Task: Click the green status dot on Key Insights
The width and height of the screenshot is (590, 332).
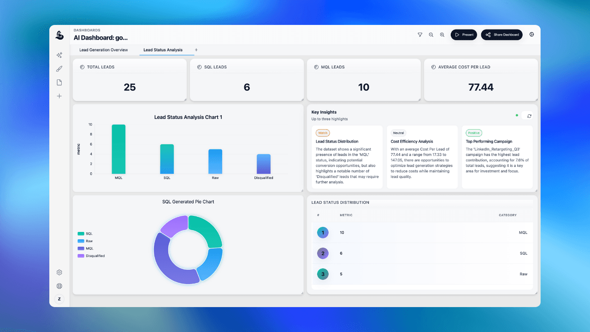Action: [x=517, y=116]
